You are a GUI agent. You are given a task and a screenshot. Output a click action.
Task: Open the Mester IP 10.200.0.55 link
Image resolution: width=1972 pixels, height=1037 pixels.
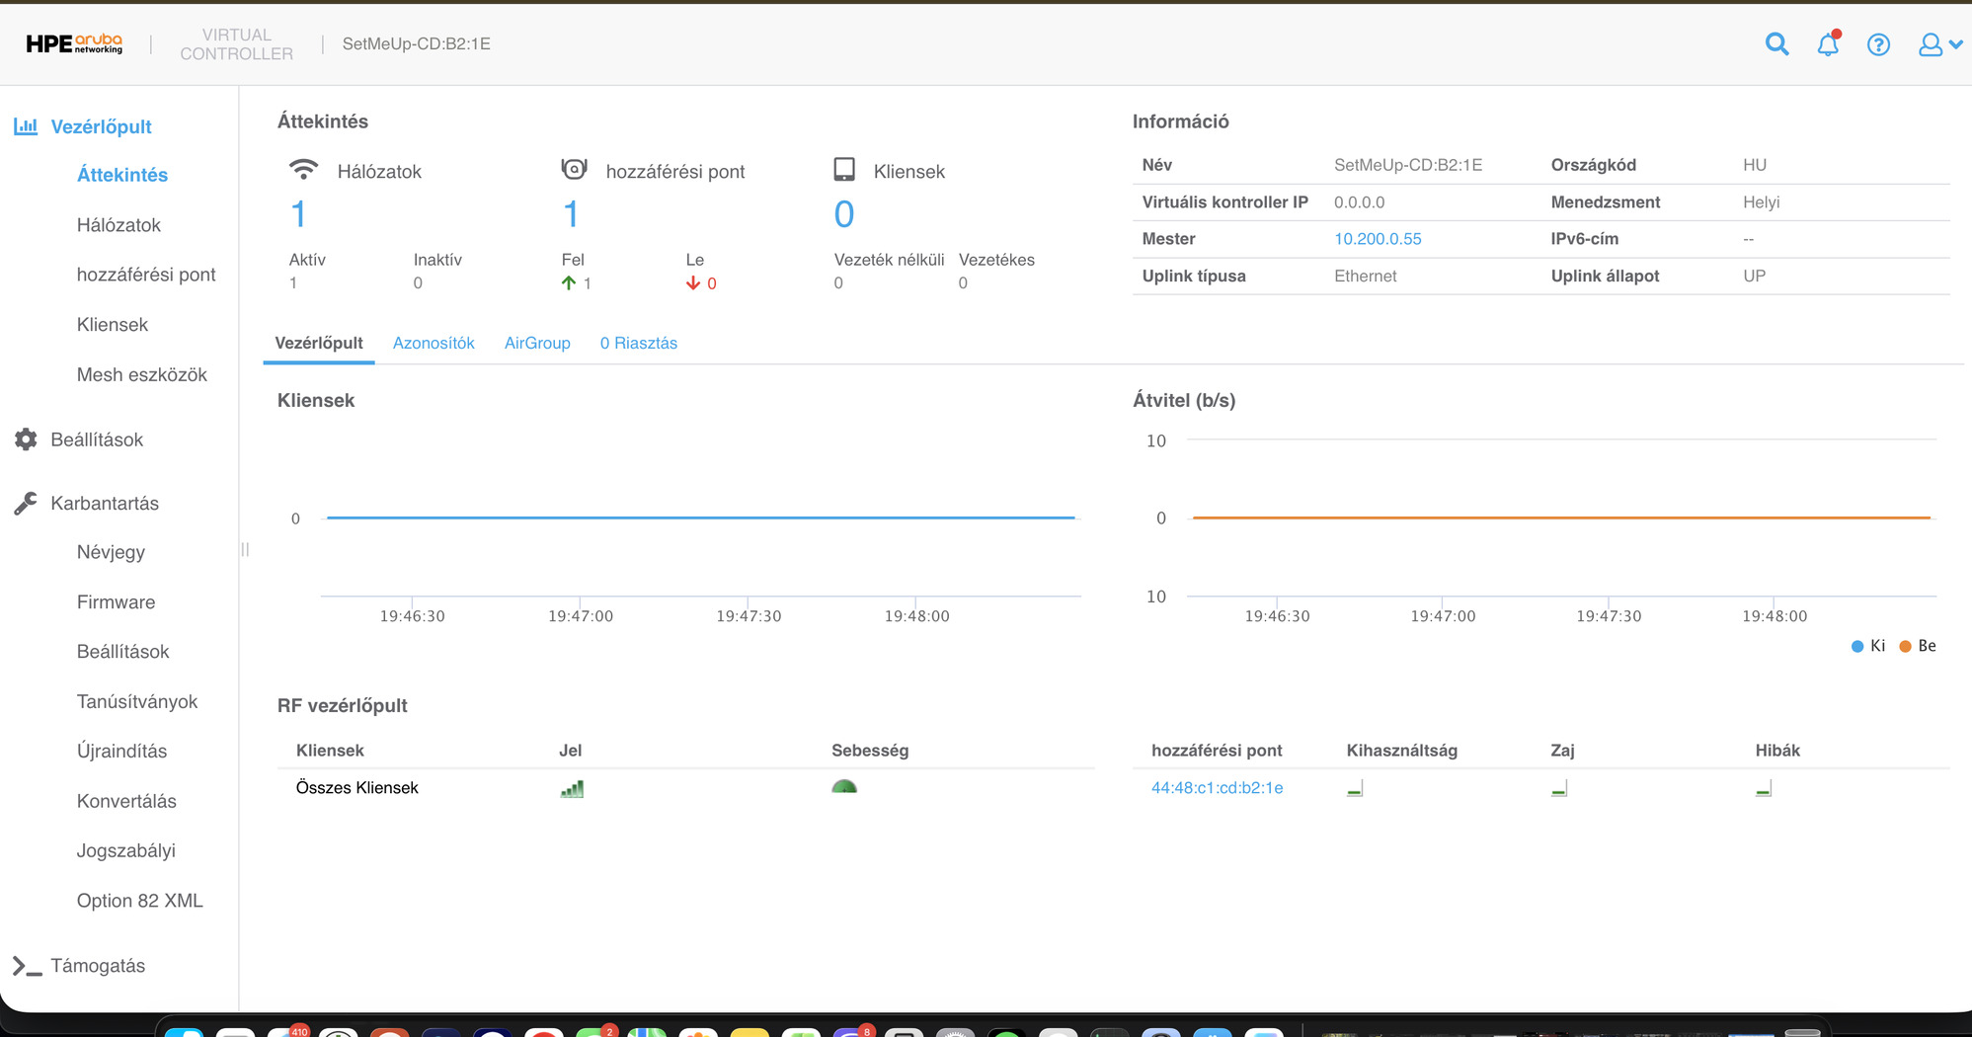[1378, 239]
